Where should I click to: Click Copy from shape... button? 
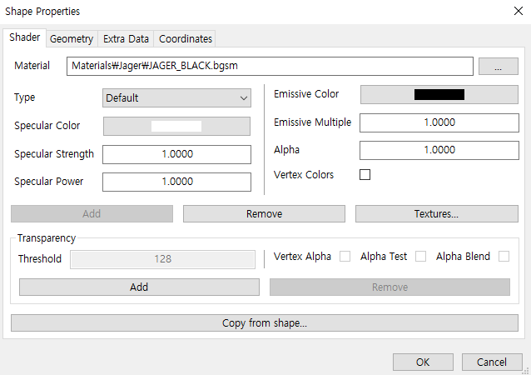point(265,323)
